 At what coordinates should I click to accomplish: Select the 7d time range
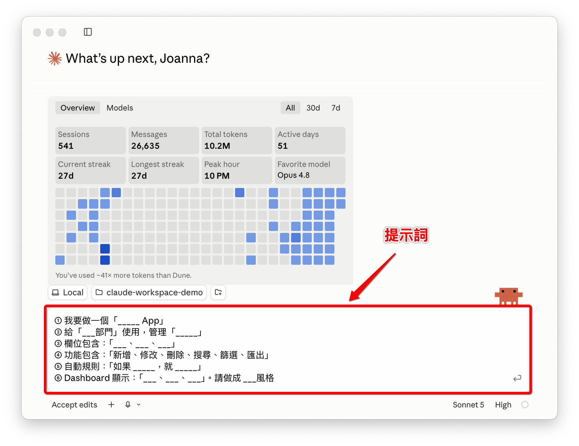(336, 108)
